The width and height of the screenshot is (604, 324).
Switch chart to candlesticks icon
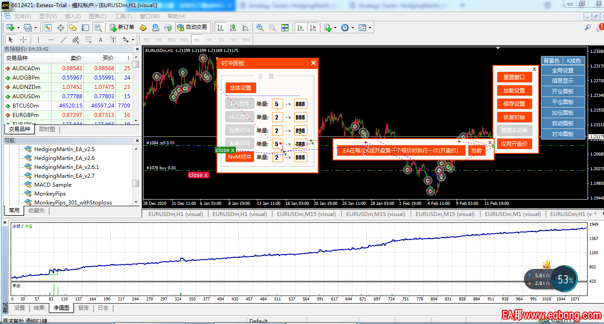tap(232, 28)
